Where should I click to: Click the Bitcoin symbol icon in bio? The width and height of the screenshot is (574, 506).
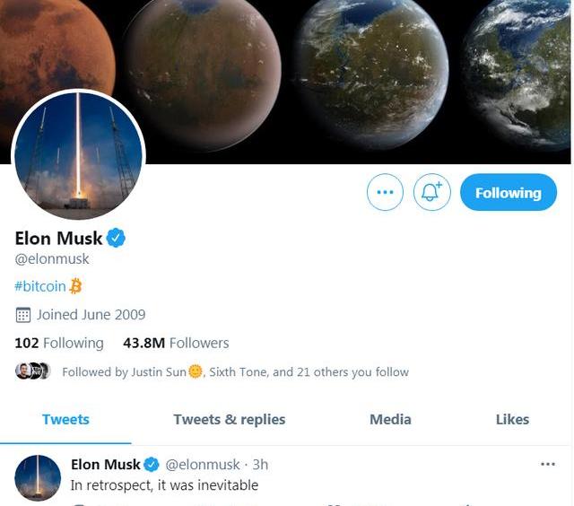coord(75,286)
